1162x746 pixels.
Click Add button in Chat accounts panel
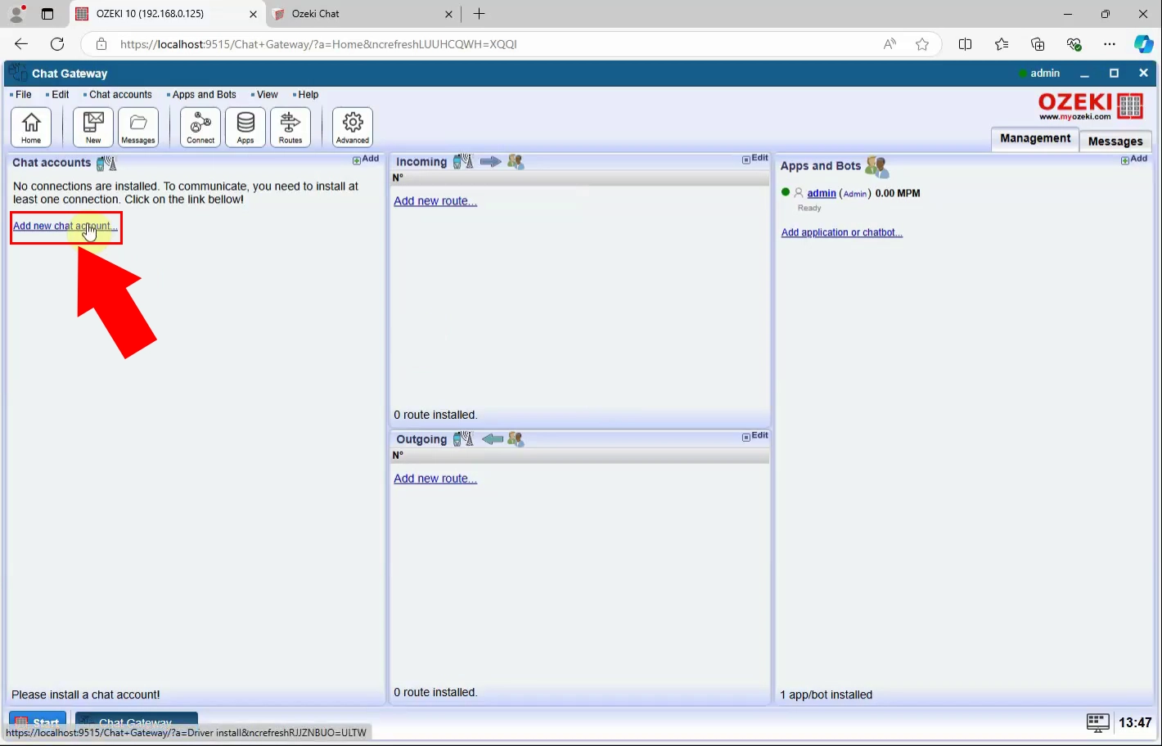pos(366,160)
